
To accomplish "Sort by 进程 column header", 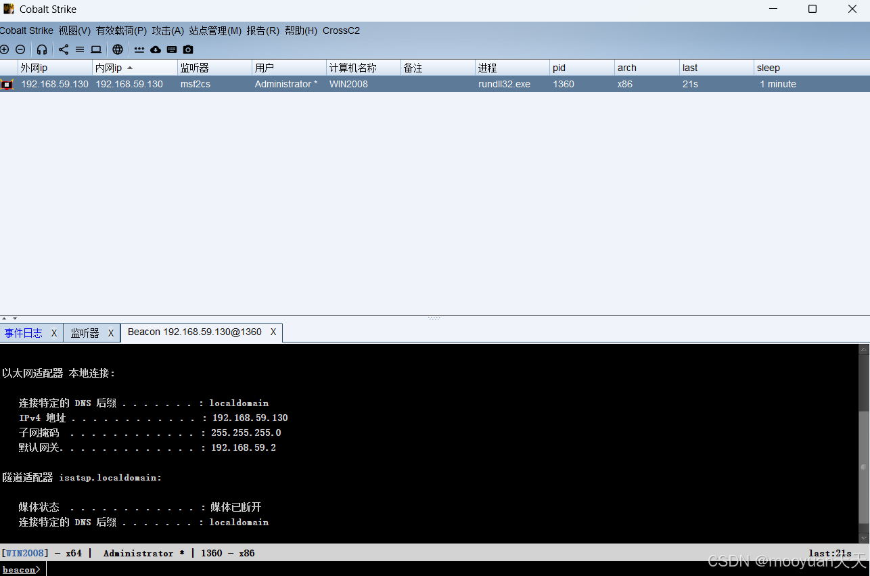I will click(512, 68).
